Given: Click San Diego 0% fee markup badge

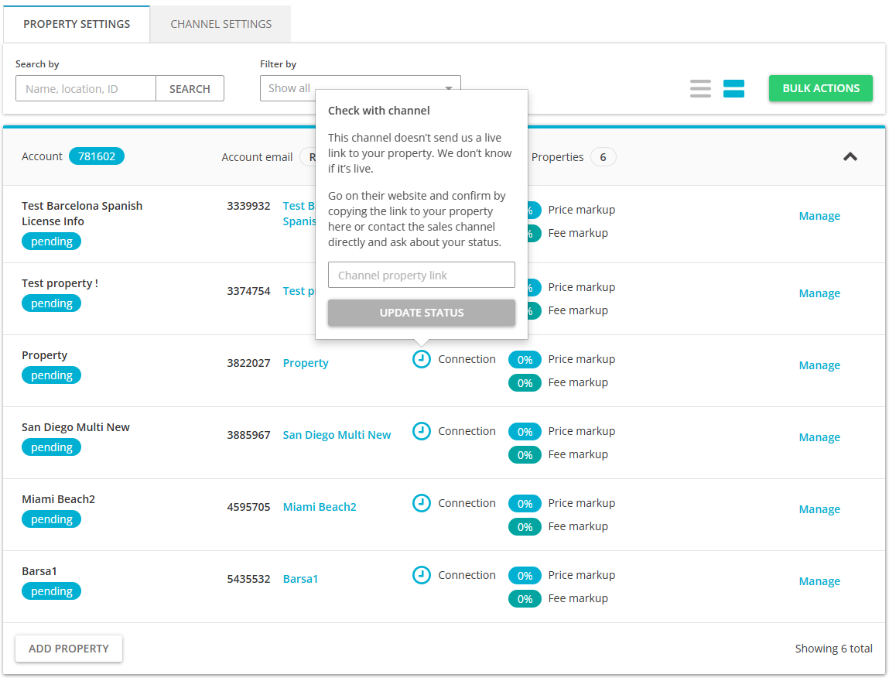Looking at the screenshot, I should click(x=525, y=455).
